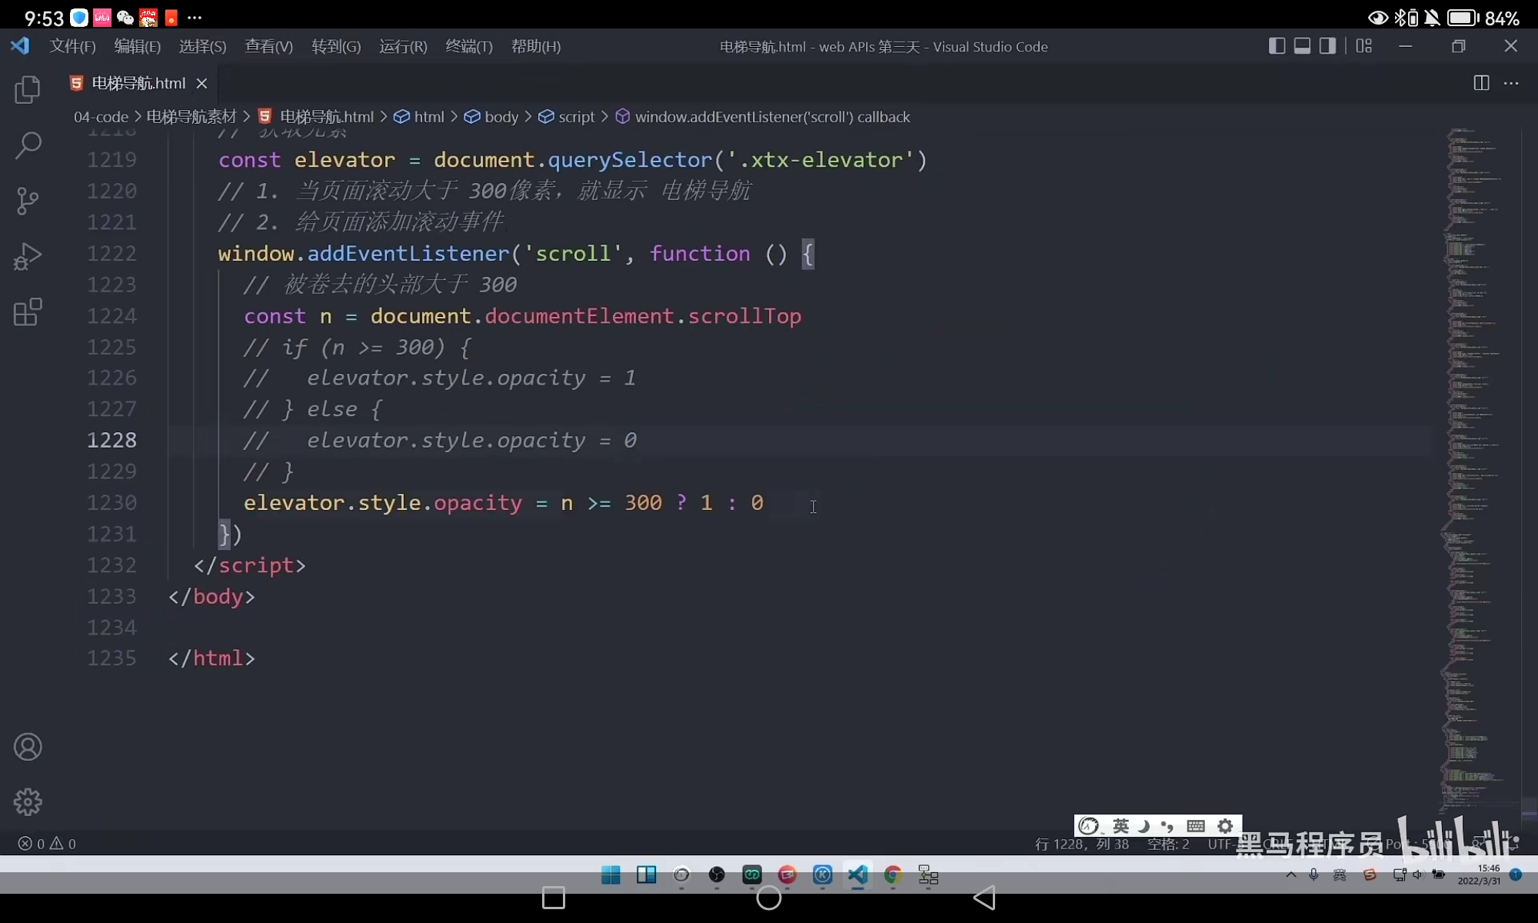The height and width of the screenshot is (923, 1538).
Task: Open the 'body' breadcrumb dropdown
Action: [x=504, y=117]
